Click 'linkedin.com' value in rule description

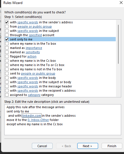click(32, 116)
